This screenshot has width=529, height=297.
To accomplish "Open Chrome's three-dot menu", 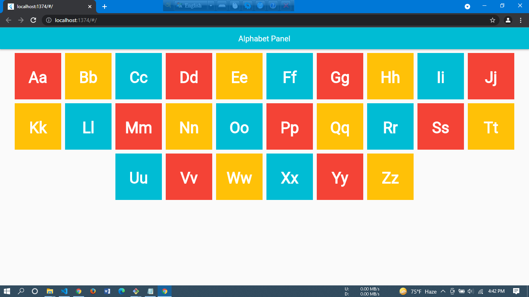I will (521, 20).
